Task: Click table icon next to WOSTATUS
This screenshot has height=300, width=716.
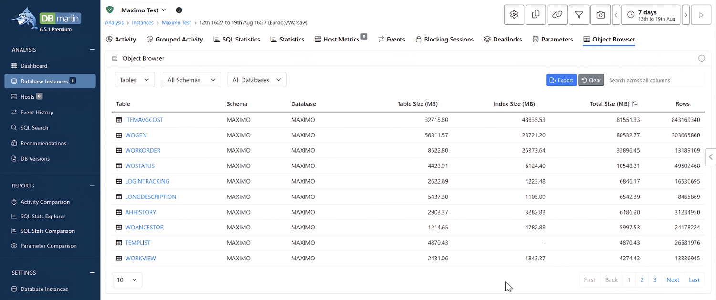Action: (119, 166)
